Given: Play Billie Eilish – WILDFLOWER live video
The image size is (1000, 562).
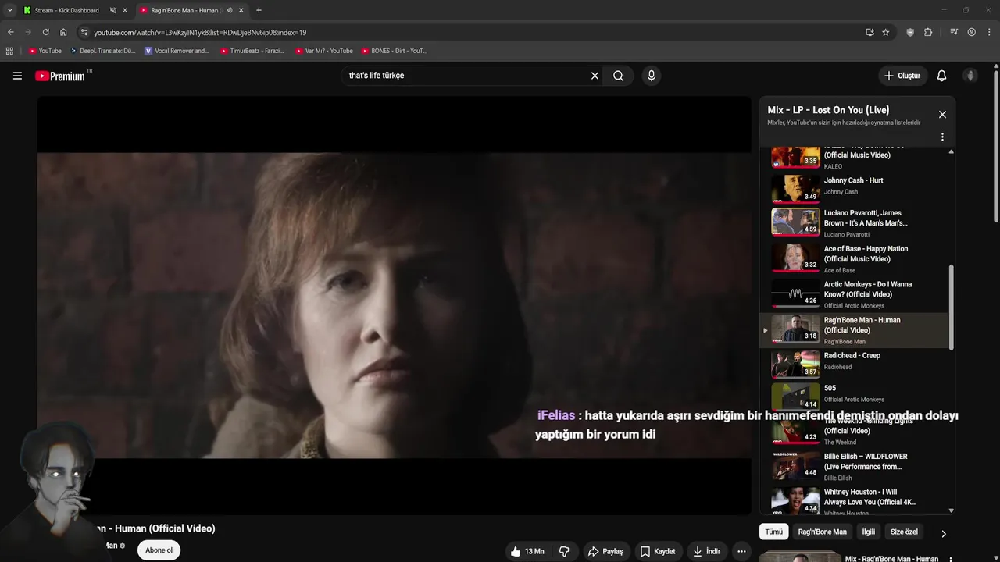Looking at the screenshot, I should coord(855,466).
